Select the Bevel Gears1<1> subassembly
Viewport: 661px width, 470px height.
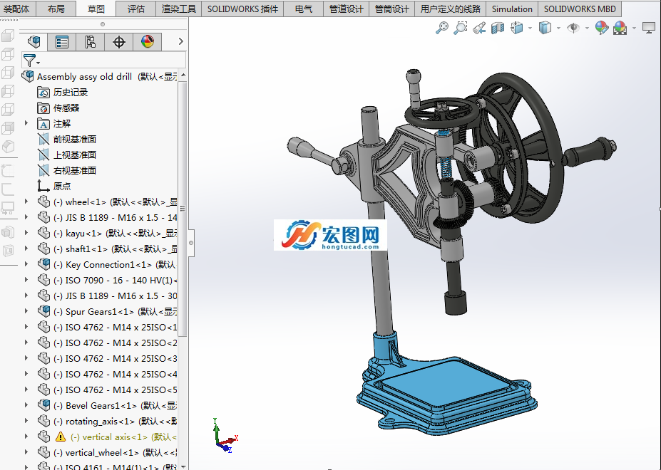107,406
